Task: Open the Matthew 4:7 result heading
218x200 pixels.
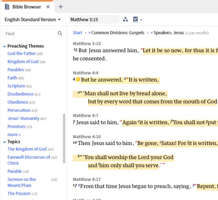Action: point(86,116)
